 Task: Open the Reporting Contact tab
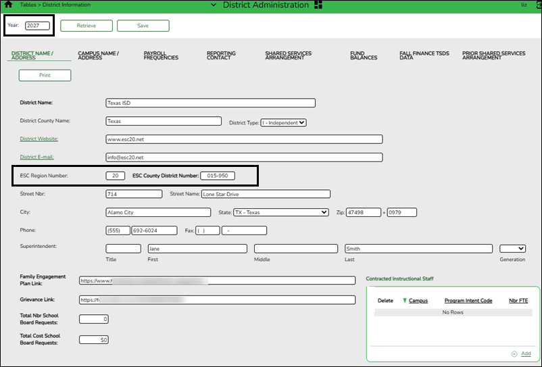point(221,55)
